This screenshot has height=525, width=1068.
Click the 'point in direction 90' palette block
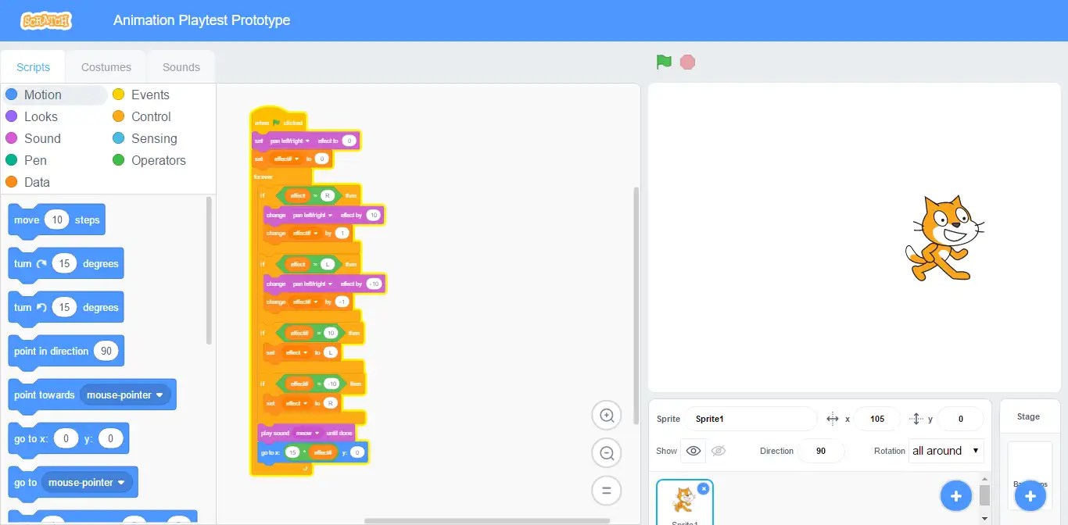[x=66, y=351]
